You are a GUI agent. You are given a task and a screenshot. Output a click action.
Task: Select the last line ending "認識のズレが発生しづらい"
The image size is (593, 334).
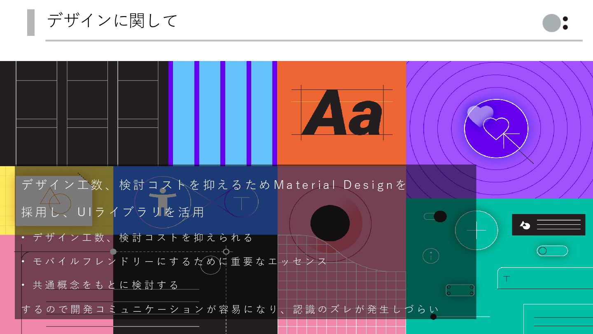point(230,309)
